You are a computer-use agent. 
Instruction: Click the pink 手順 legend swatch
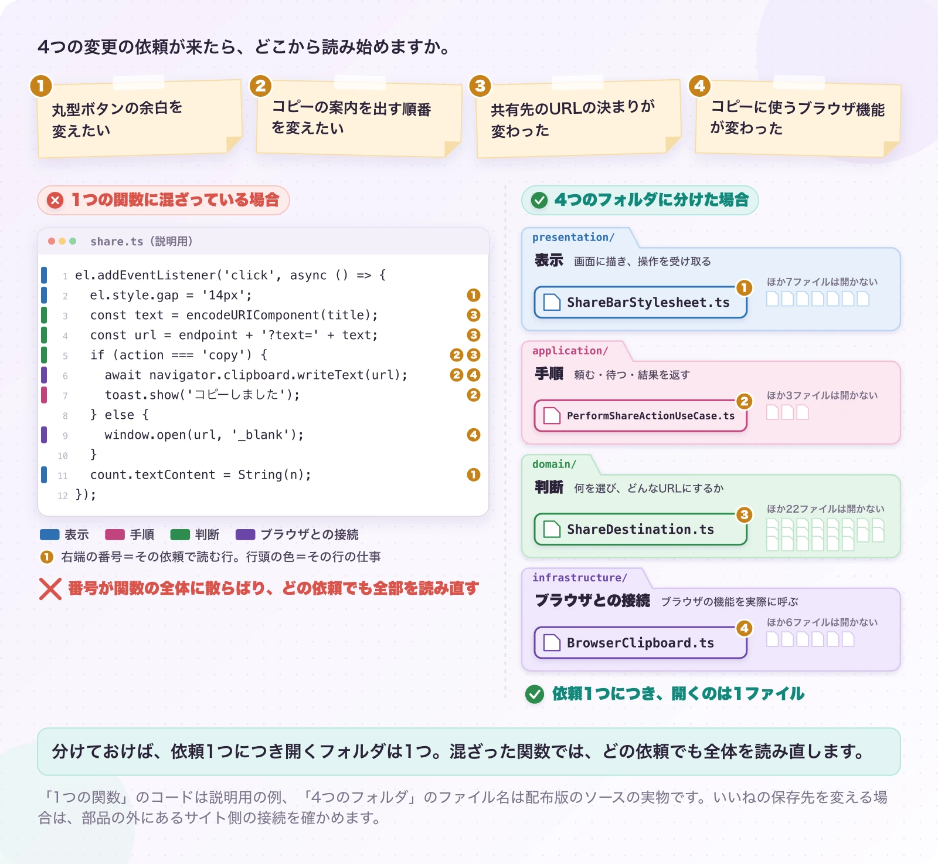tap(115, 534)
